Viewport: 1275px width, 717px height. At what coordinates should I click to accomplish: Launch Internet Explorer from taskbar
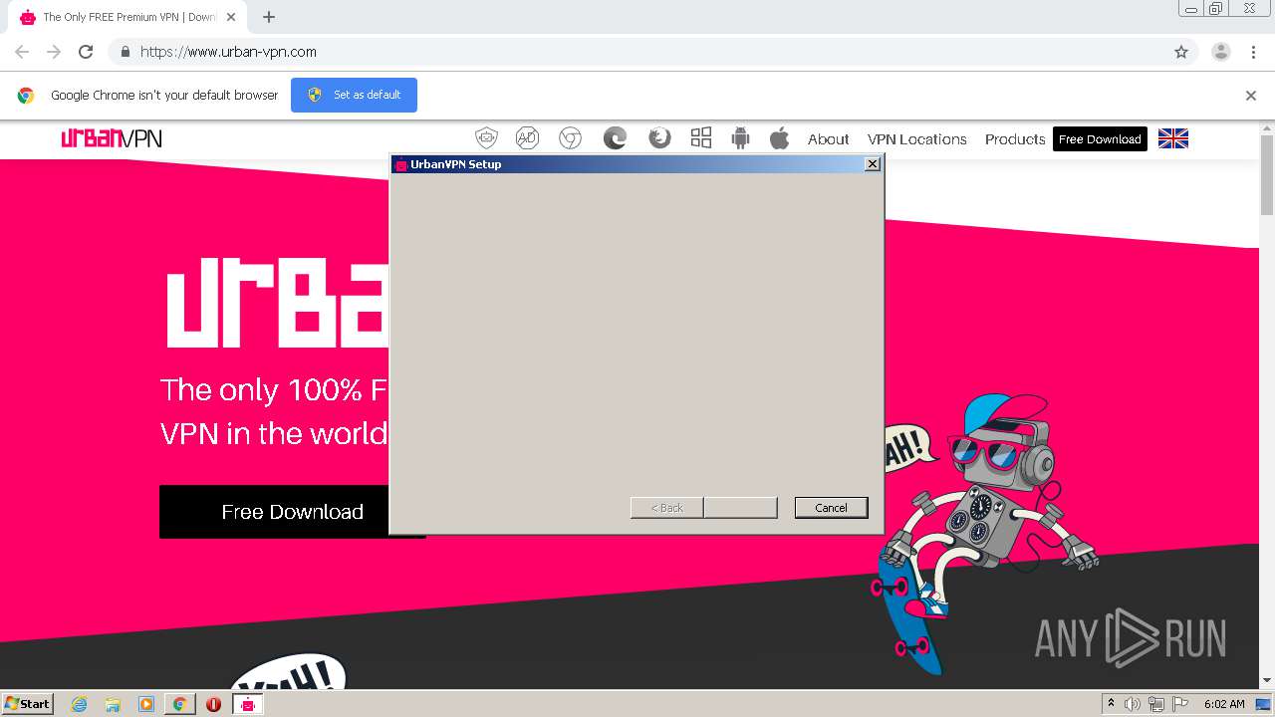tap(80, 704)
